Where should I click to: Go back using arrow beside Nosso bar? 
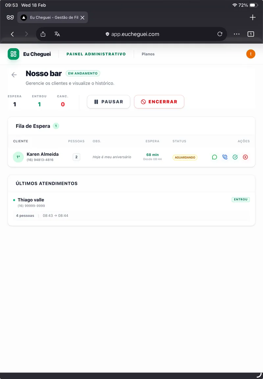14,75
